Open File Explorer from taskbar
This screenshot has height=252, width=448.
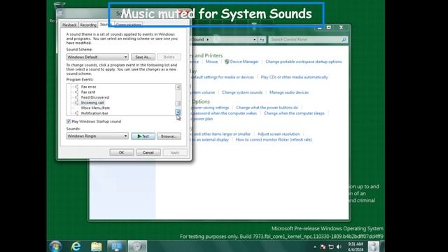(x=97, y=246)
